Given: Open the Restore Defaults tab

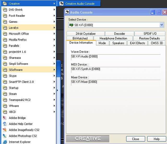Looking at the screenshot, I should (149, 38).
